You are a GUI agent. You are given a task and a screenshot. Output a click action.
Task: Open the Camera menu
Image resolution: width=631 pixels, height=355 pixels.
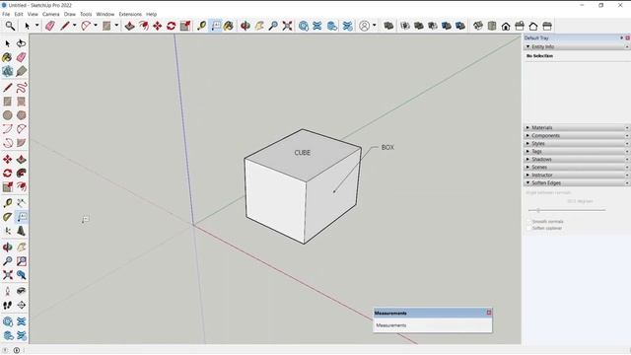coord(50,14)
